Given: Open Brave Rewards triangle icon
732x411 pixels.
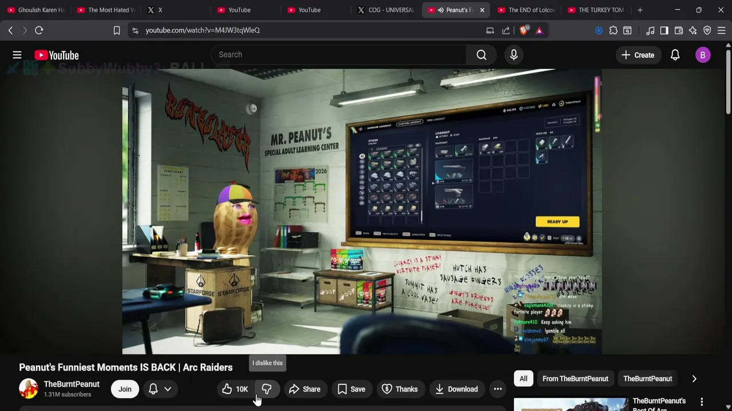Looking at the screenshot, I should [x=539, y=30].
